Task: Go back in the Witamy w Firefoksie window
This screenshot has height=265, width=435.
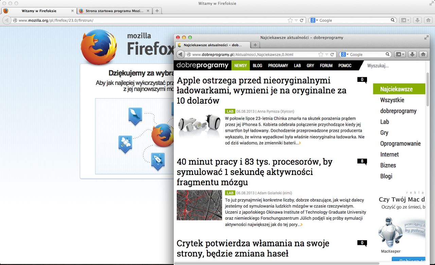Action: click(6, 20)
